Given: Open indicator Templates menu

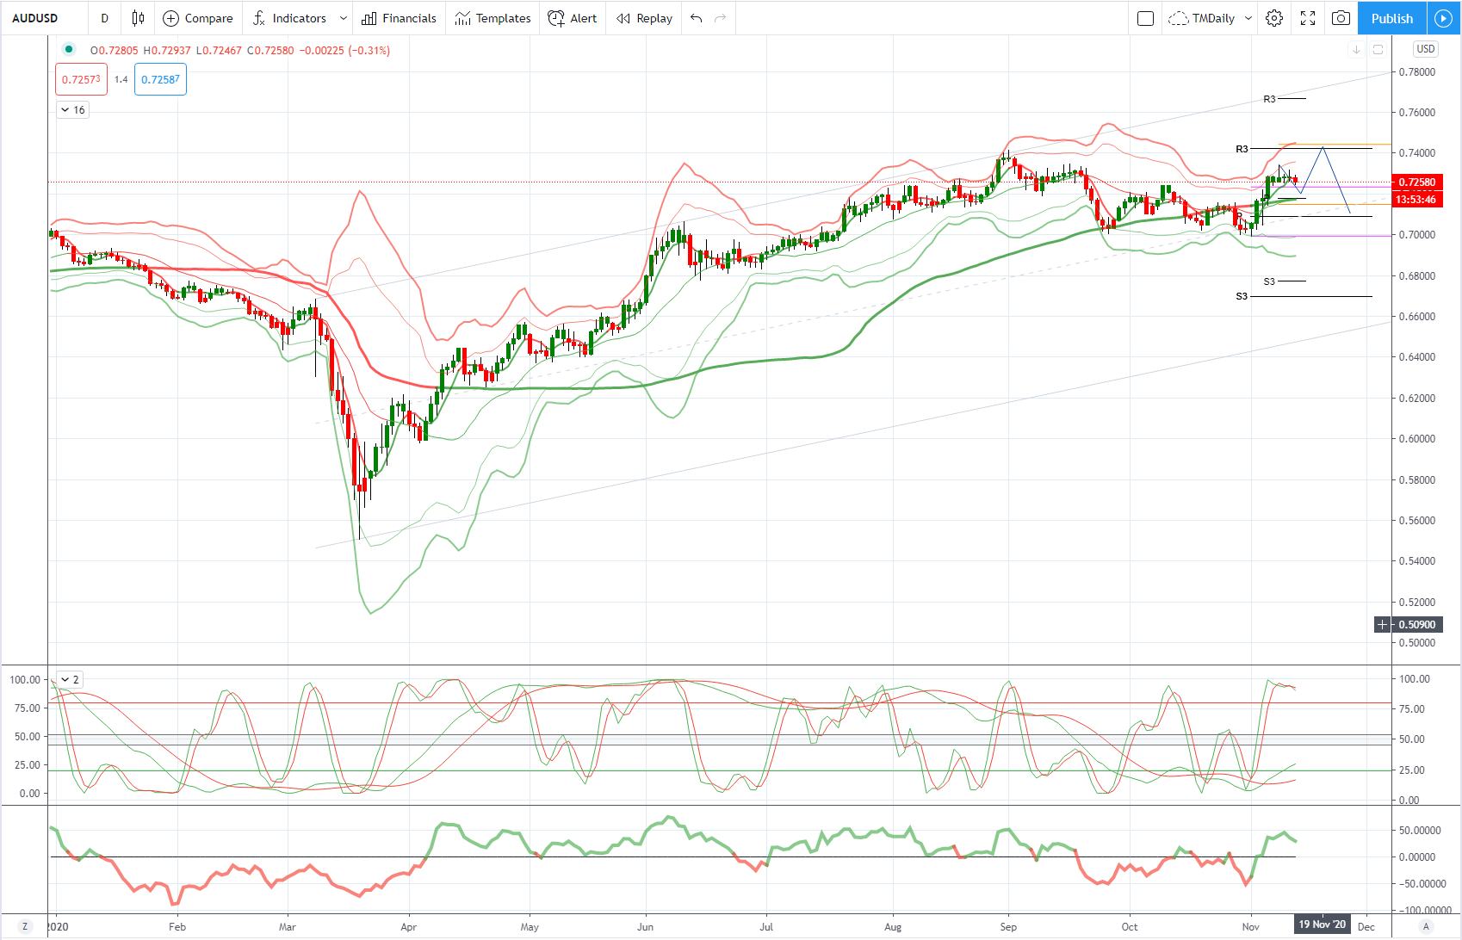Looking at the screenshot, I should click(x=493, y=18).
